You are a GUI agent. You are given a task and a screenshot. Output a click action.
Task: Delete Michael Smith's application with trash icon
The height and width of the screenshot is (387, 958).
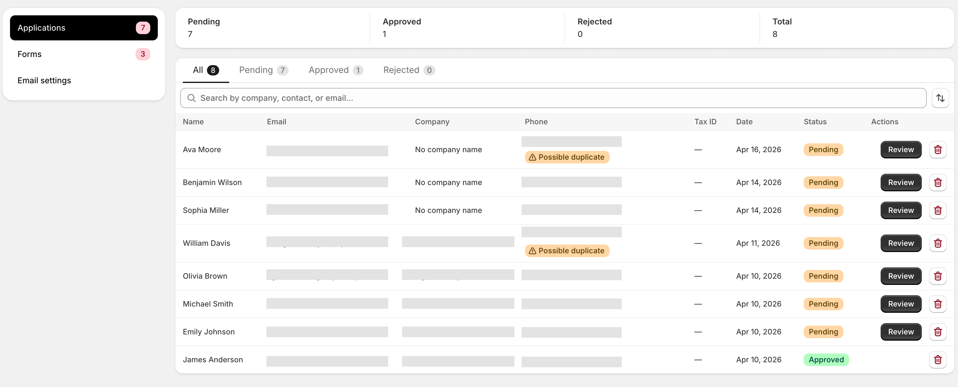pos(938,304)
